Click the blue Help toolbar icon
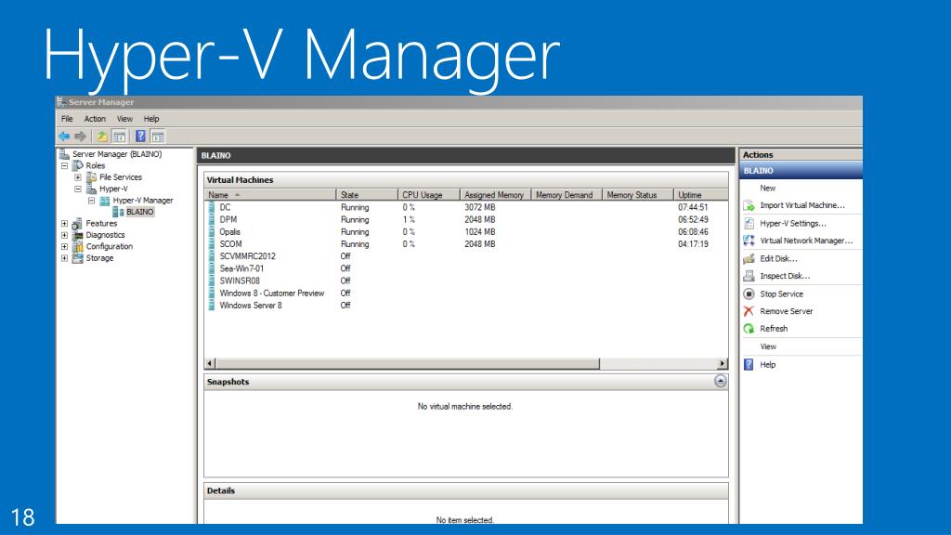Screen dimensions: 951x535 (x=140, y=137)
